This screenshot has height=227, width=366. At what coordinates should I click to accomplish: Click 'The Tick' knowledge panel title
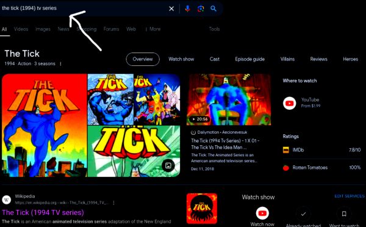click(x=22, y=54)
